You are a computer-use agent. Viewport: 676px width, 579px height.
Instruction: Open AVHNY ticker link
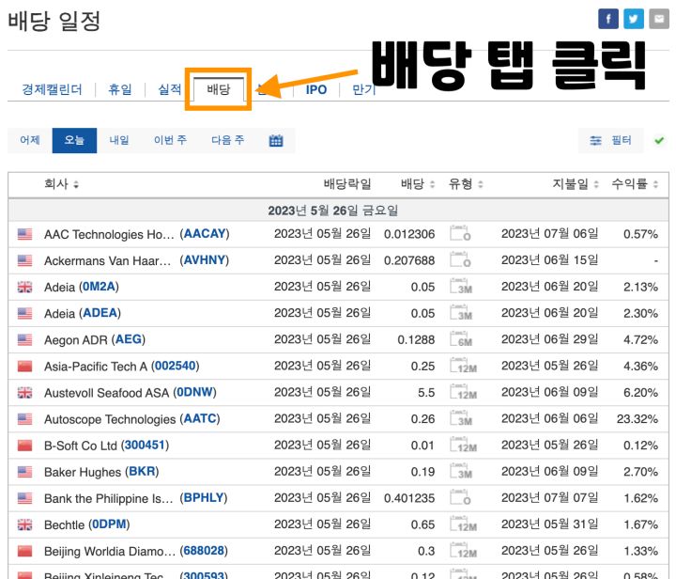click(x=205, y=260)
